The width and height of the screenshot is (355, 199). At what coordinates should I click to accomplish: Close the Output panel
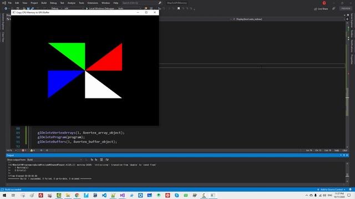click(347, 155)
